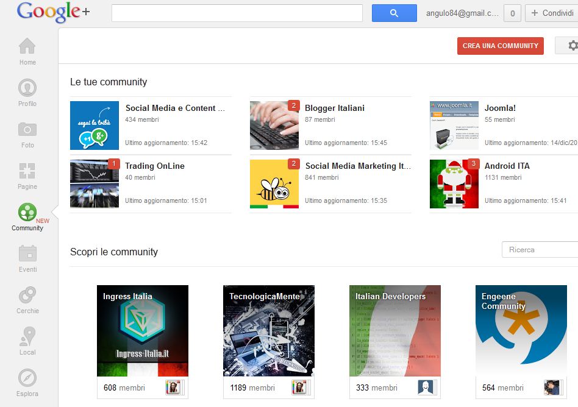This screenshot has height=407, width=578.
Task: Click Social Media Marketing It... title
Action: click(358, 166)
